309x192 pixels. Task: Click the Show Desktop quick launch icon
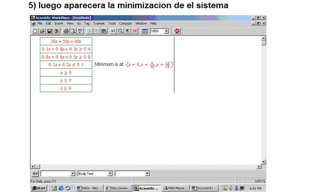pos(54,188)
